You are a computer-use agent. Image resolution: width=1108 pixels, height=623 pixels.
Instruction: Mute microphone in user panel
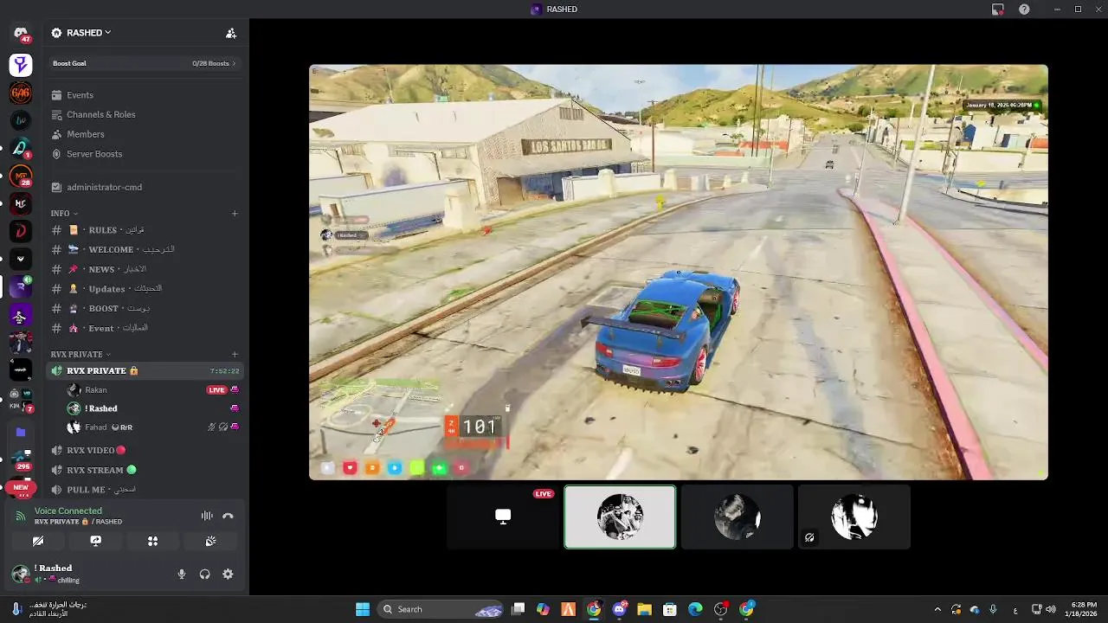[182, 574]
